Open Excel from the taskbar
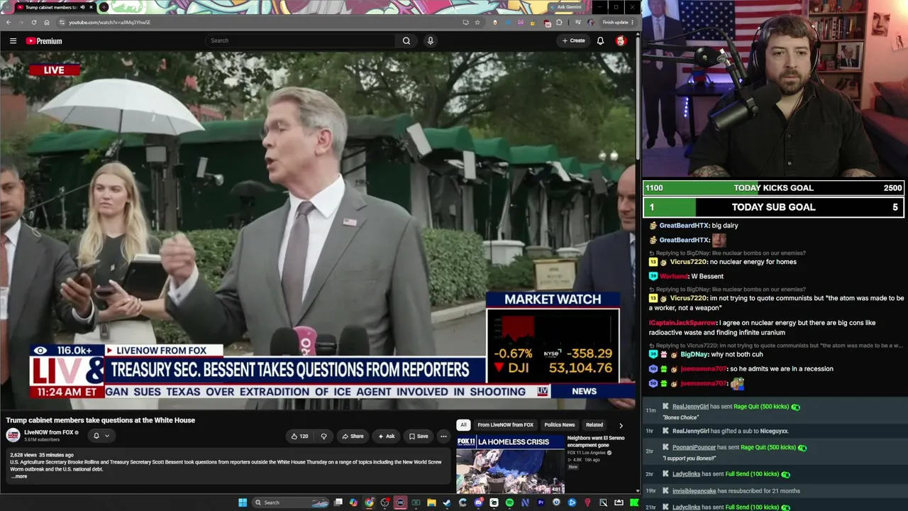Image resolution: width=908 pixels, height=511 pixels. pyautogui.click(x=416, y=502)
